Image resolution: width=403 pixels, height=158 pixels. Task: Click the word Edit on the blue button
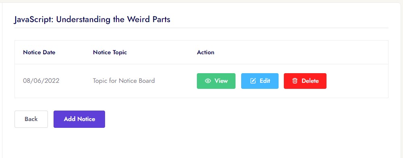coord(265,81)
